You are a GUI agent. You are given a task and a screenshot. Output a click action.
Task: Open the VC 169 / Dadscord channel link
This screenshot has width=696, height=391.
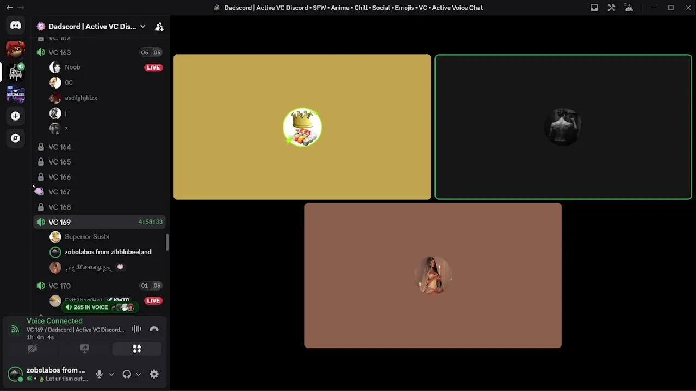coord(75,330)
